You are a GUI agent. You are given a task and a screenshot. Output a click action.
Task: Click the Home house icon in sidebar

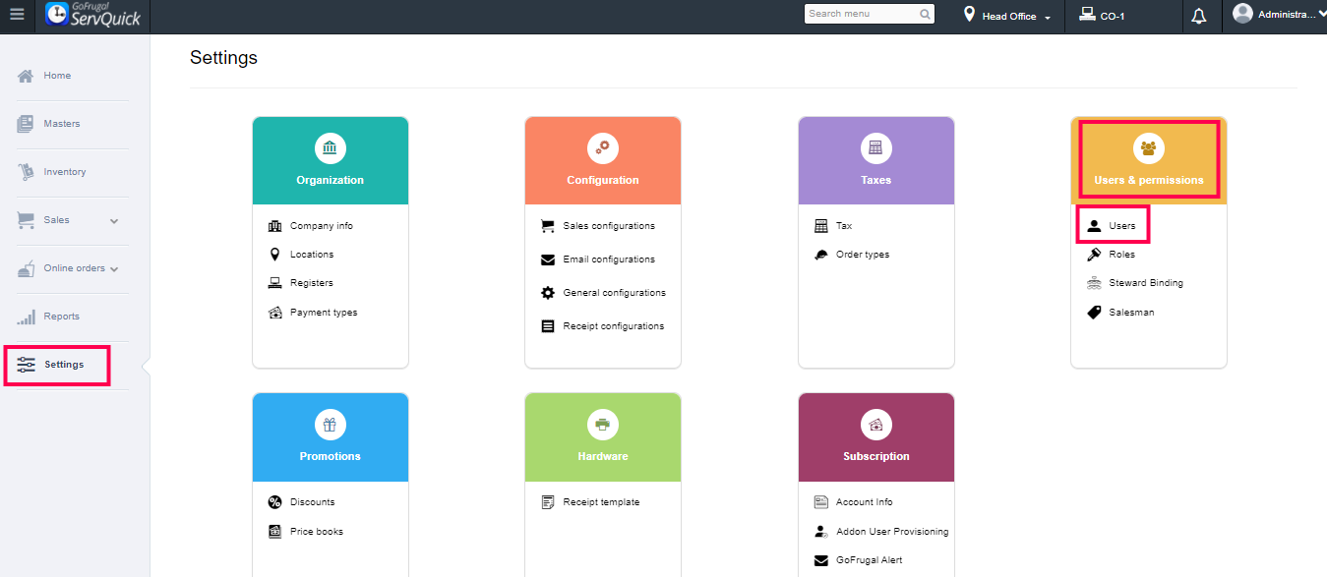pos(26,76)
